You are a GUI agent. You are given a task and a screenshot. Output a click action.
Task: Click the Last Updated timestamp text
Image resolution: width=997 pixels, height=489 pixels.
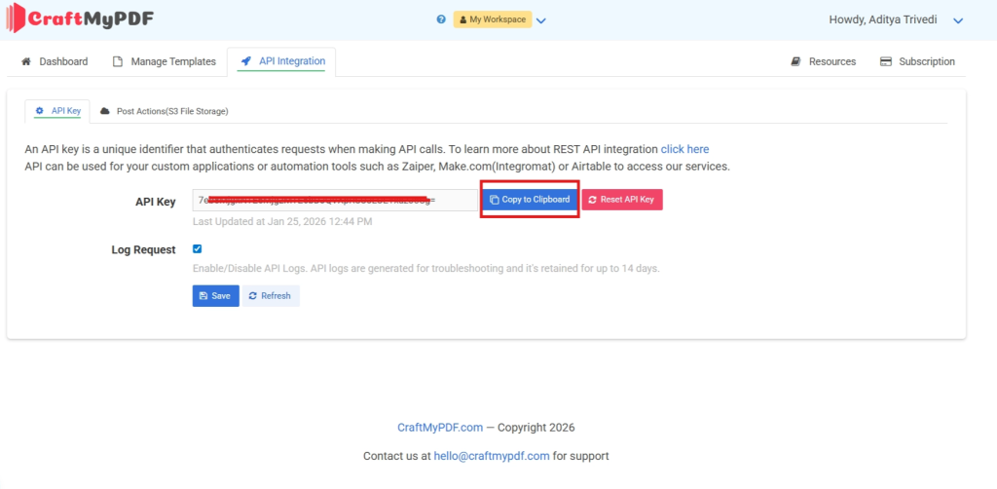282,222
